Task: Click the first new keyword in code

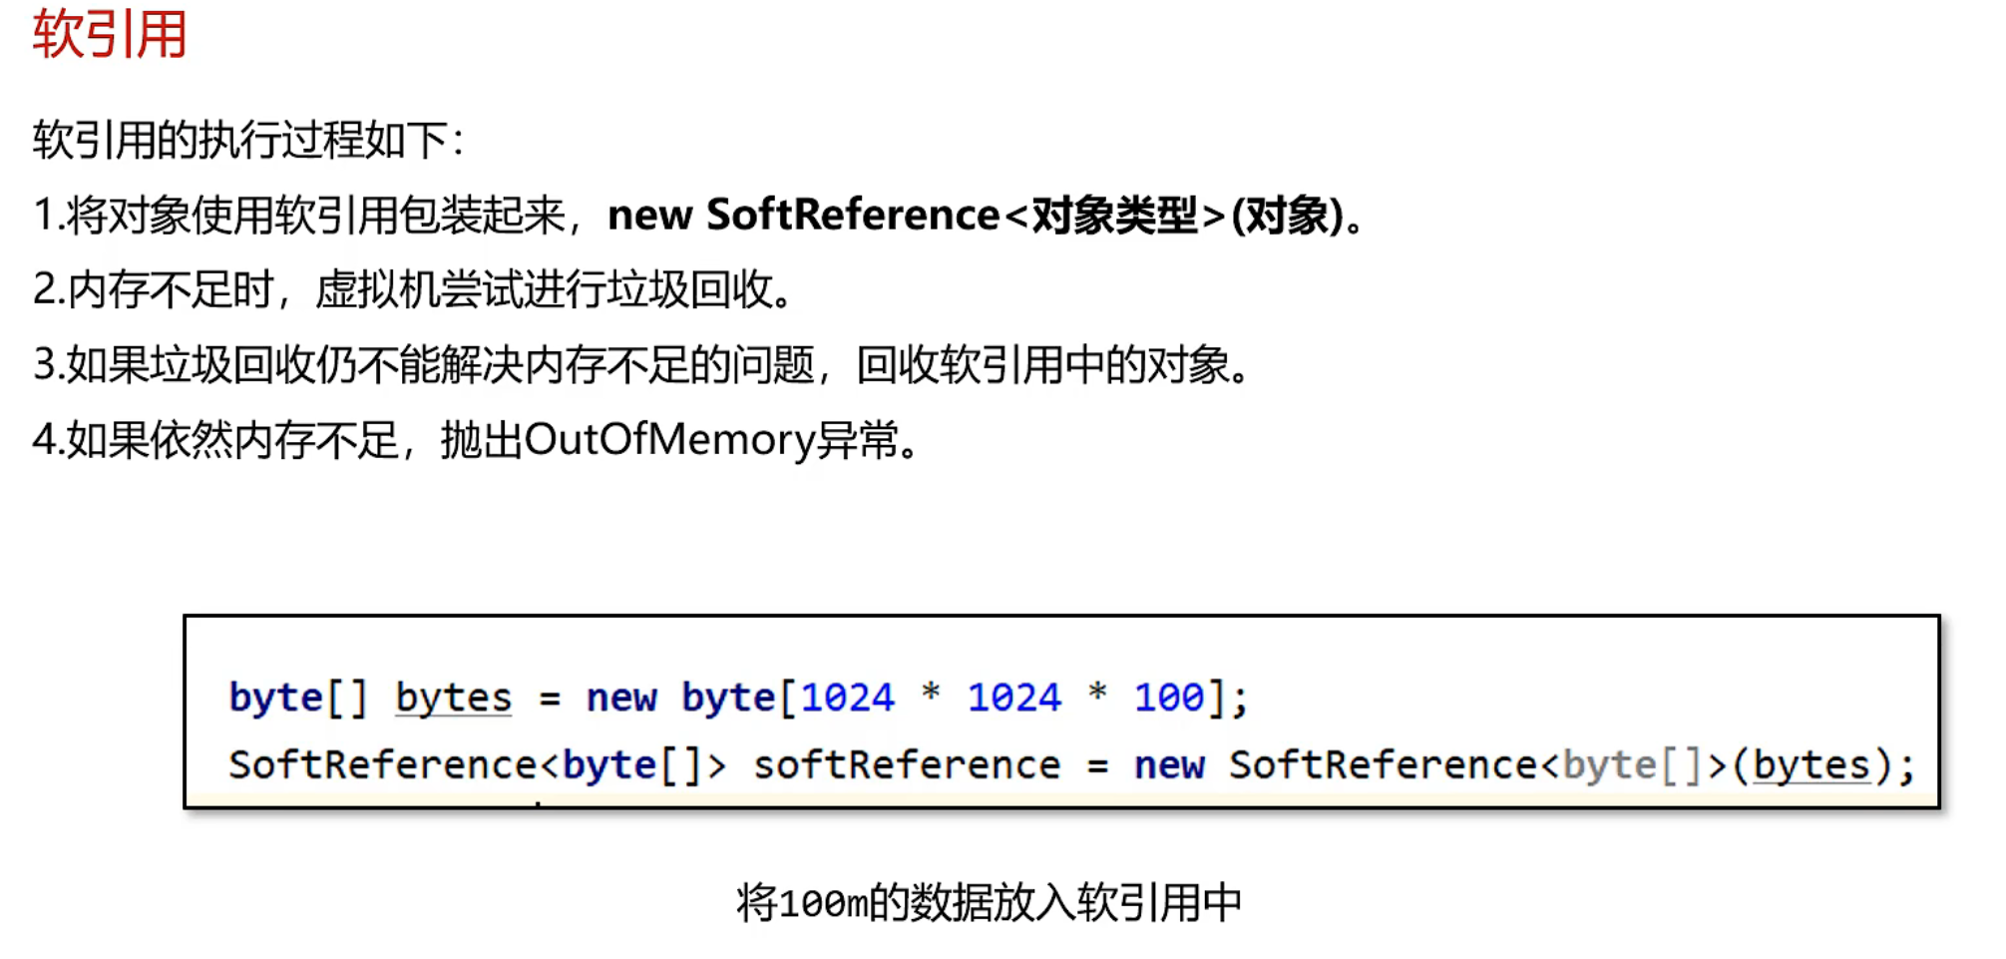Action: tap(621, 698)
